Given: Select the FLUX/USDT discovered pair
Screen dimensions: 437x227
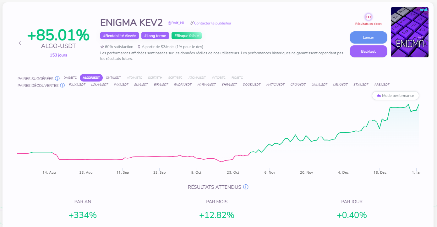Looking at the screenshot, I should tap(77, 84).
